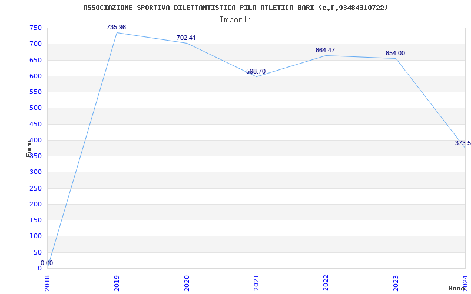This screenshot has width=471, height=294.
Task: Select the Importi subtitle
Action: pos(235,20)
